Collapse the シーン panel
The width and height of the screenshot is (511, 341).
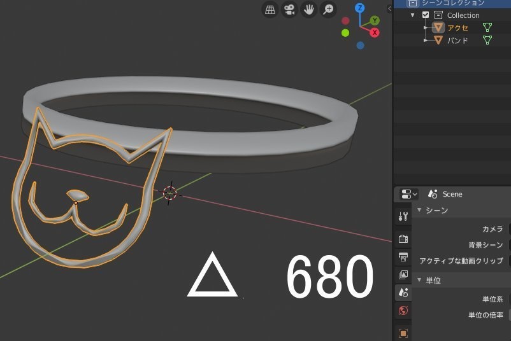[x=419, y=210]
